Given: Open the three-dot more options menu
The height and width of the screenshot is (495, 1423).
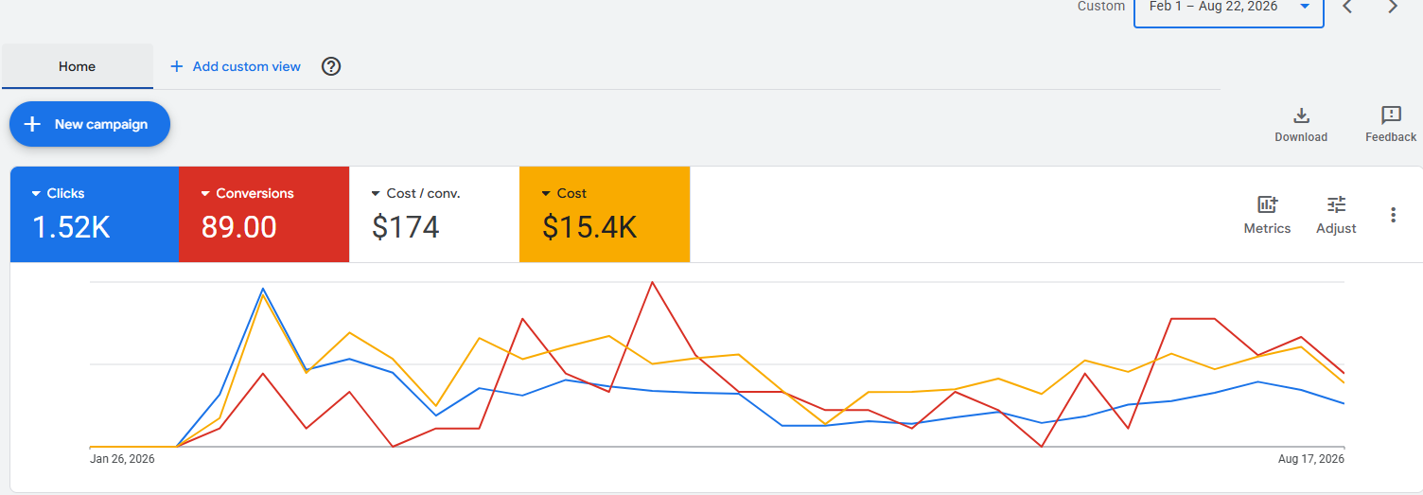Looking at the screenshot, I should point(1393,215).
